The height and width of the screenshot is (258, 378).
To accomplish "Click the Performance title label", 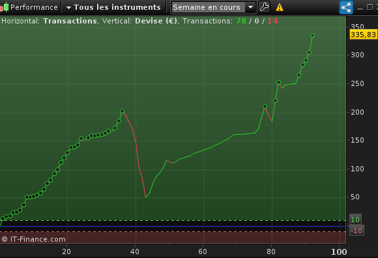I will click(x=34, y=7).
